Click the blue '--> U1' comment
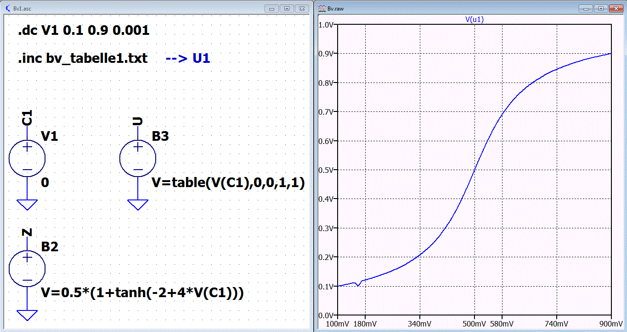The image size is (627, 332). pos(188,59)
